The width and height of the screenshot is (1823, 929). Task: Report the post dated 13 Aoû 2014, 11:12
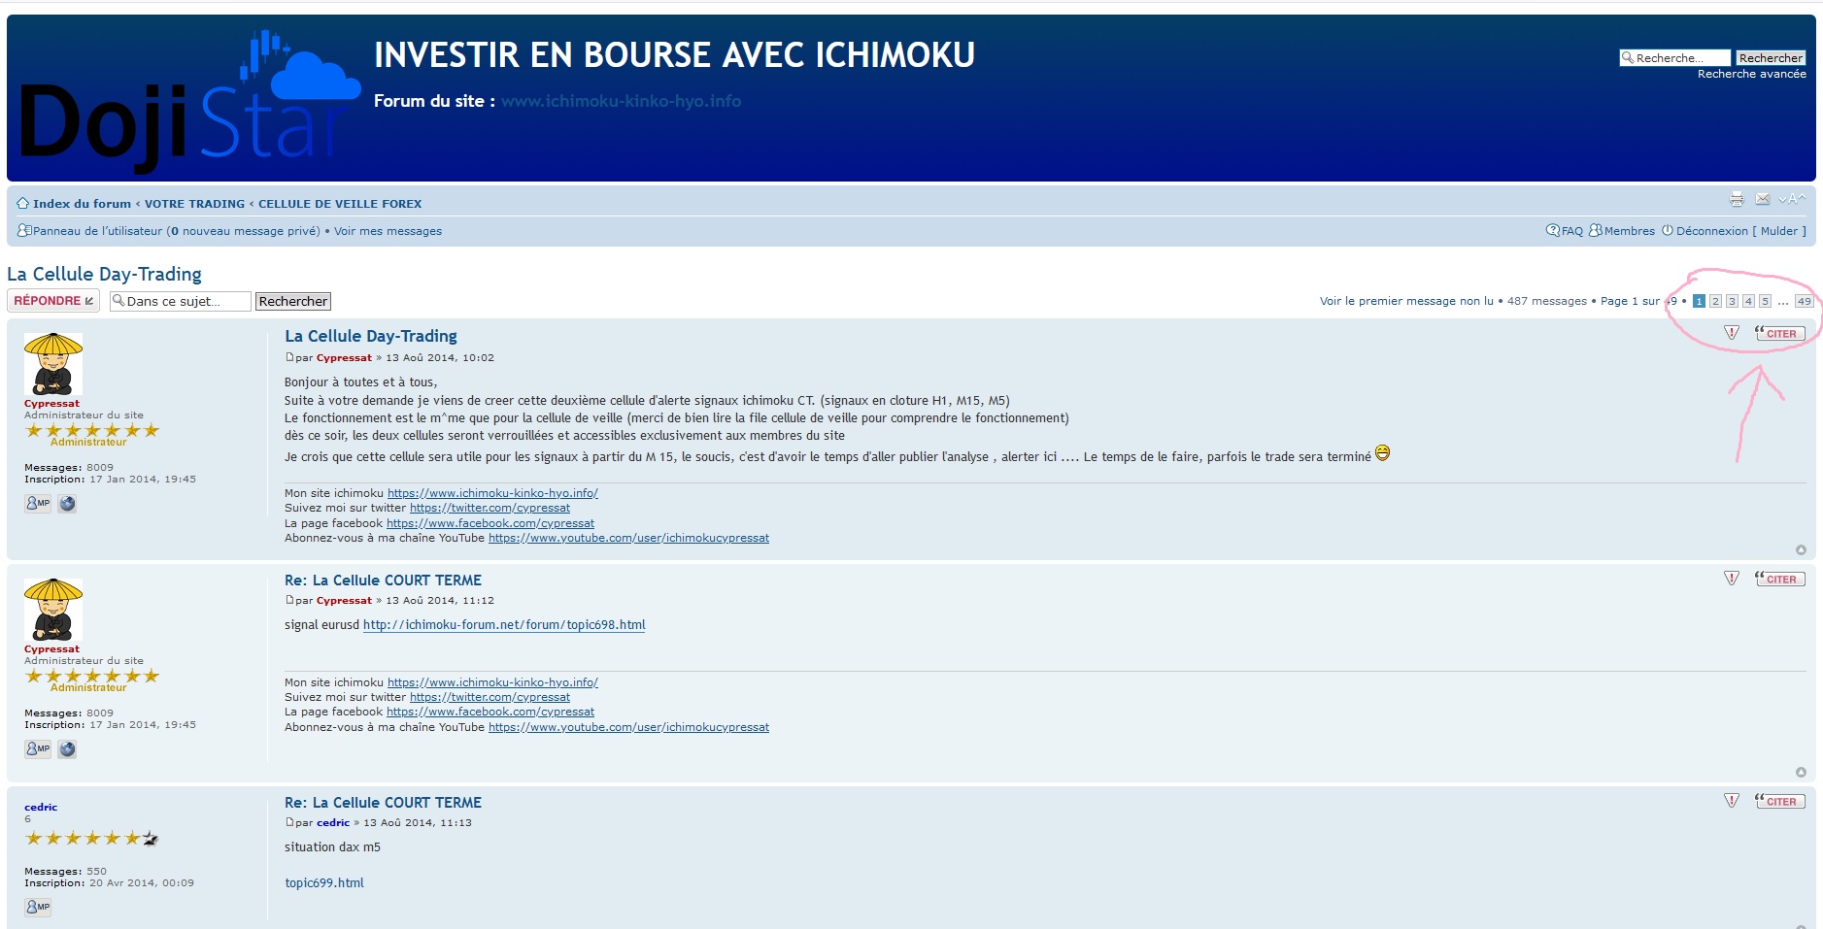coord(1731,579)
